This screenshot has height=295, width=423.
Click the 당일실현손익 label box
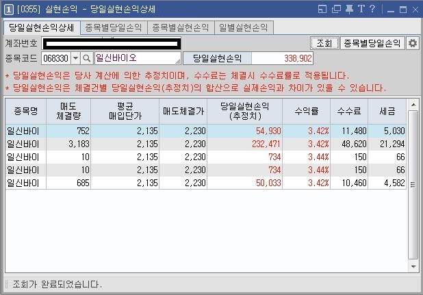click(x=217, y=58)
